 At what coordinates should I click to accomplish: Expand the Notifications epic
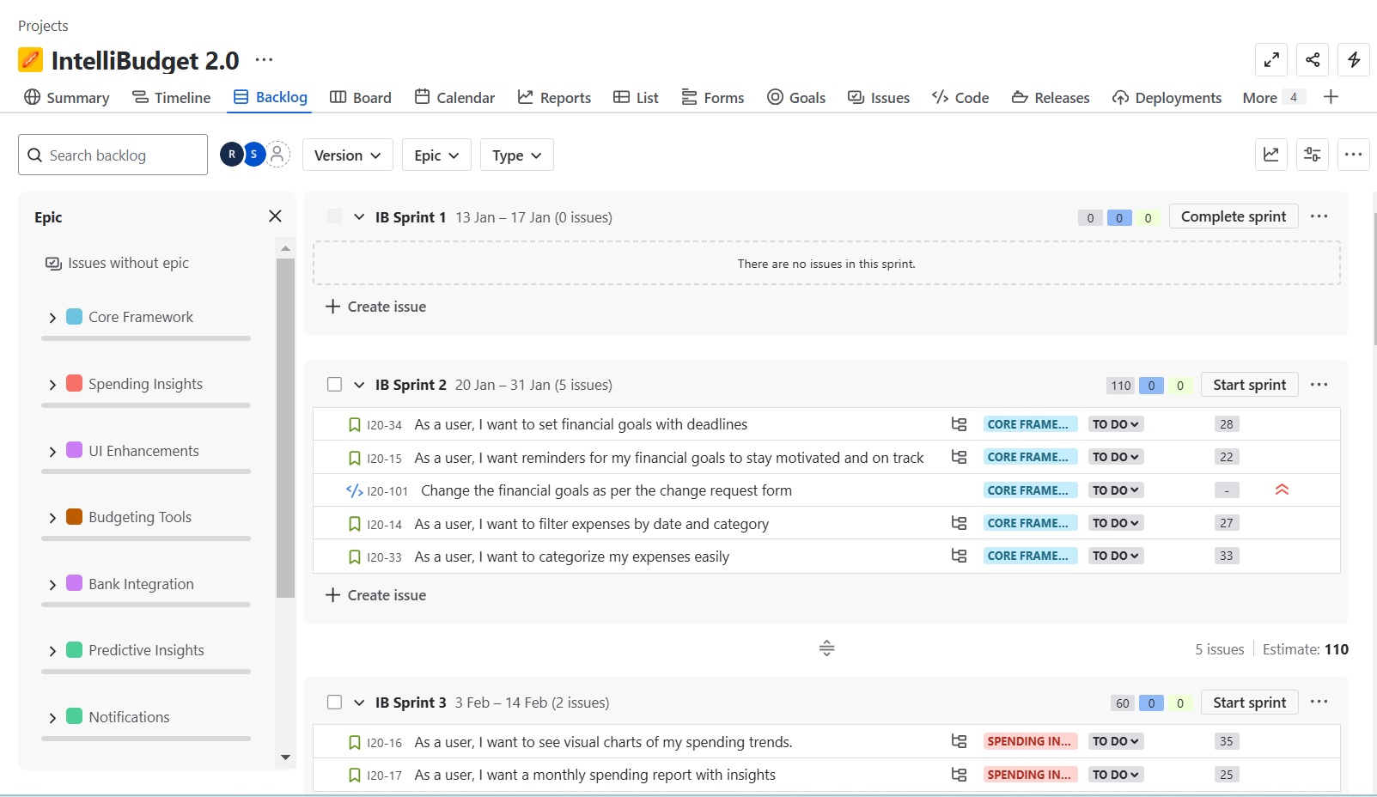[52, 718]
